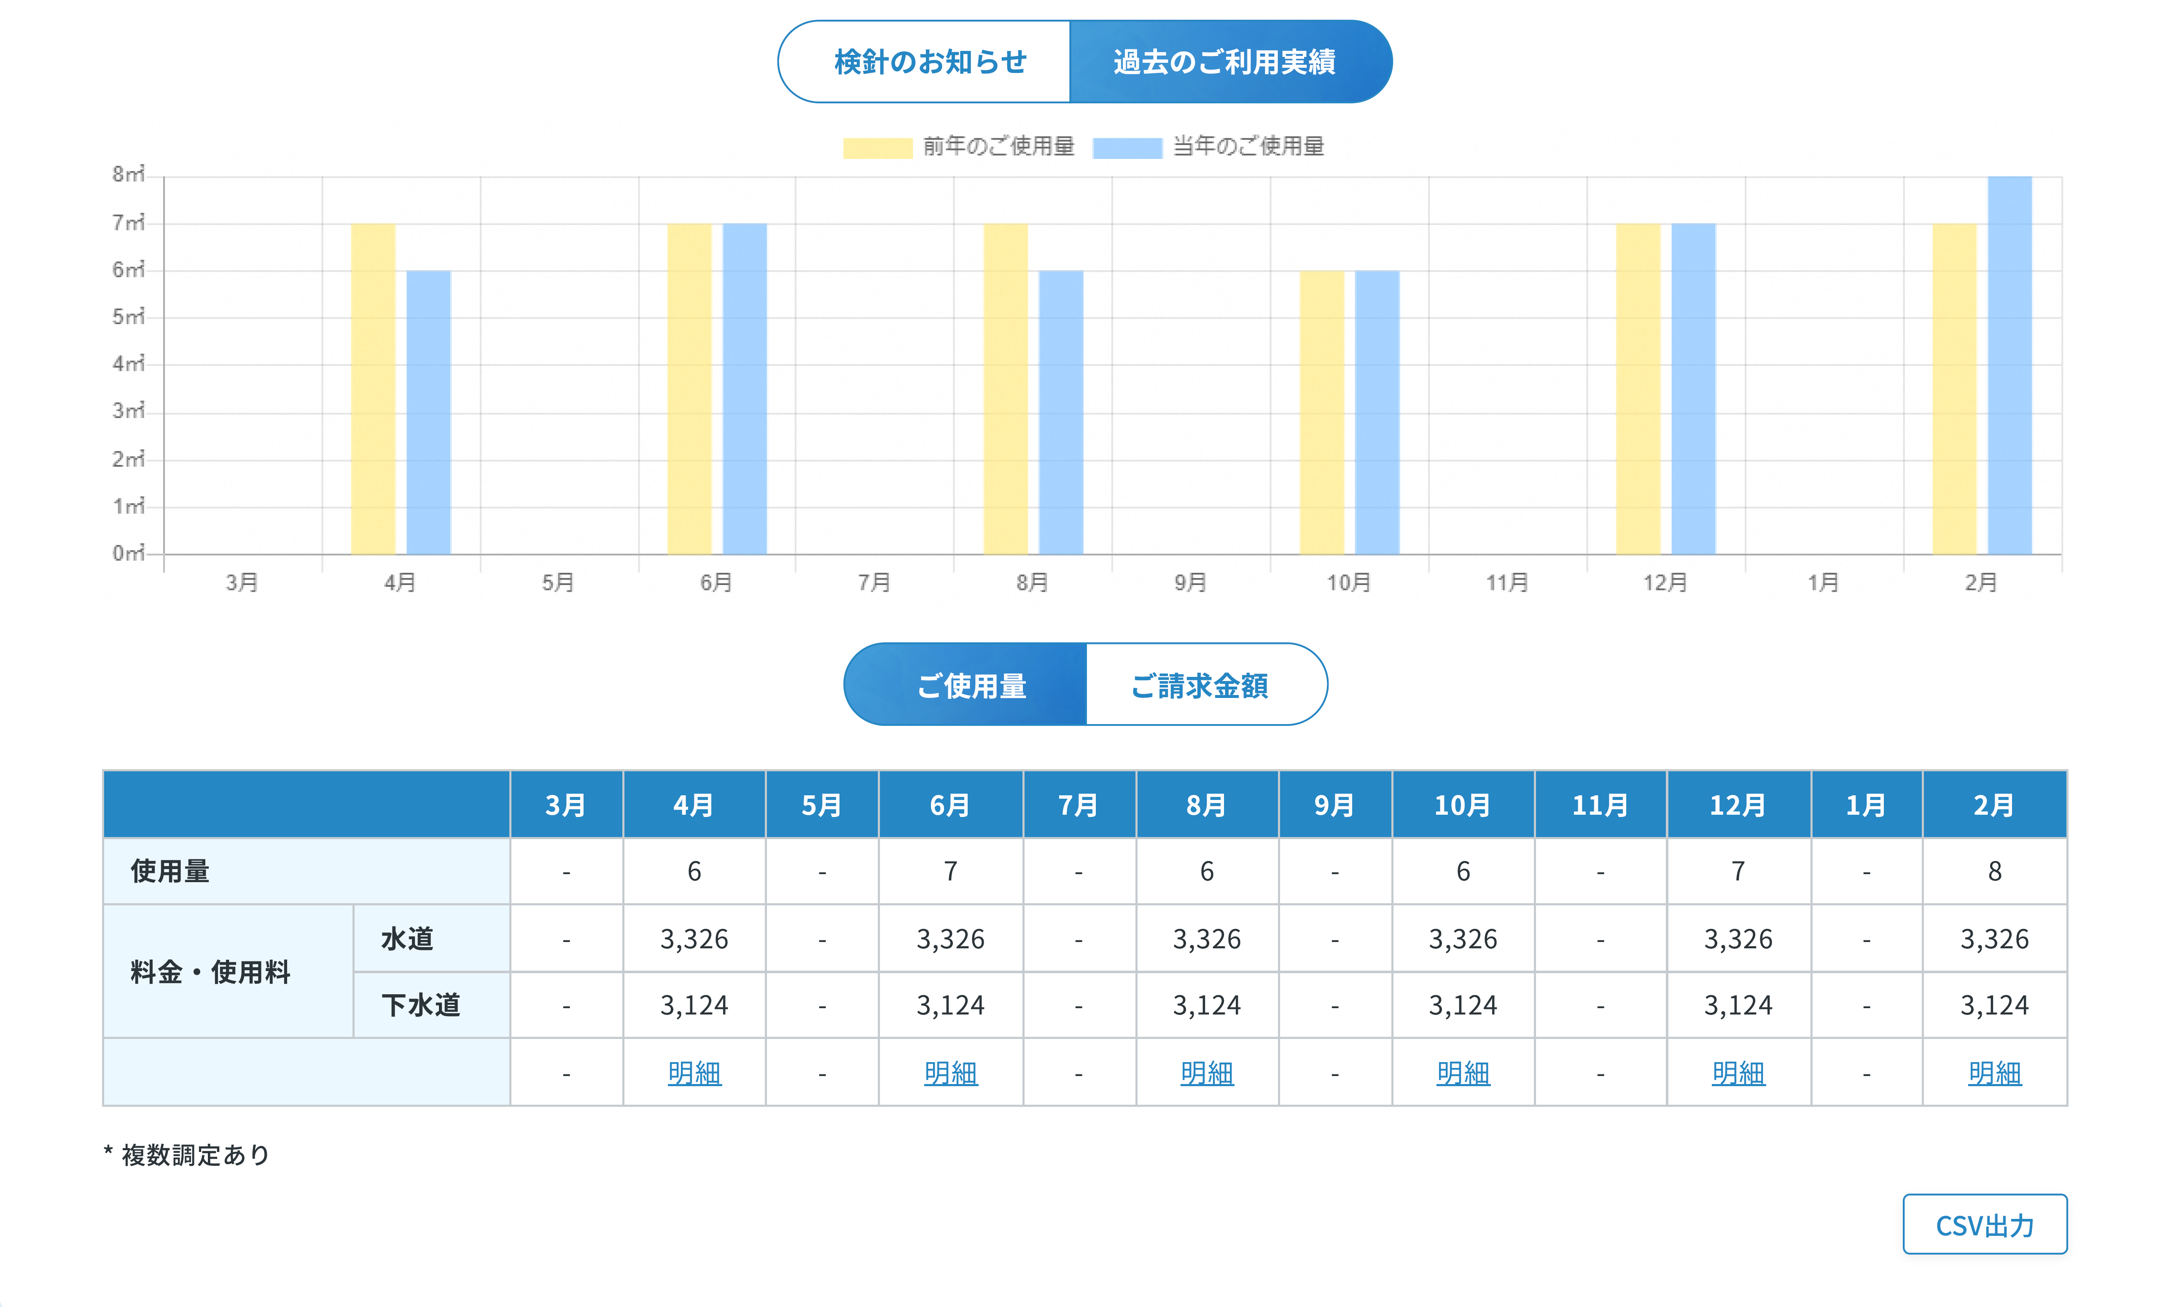The width and height of the screenshot is (2160, 1307).
Task: Click 2月 column header in table
Action: 1994,805
